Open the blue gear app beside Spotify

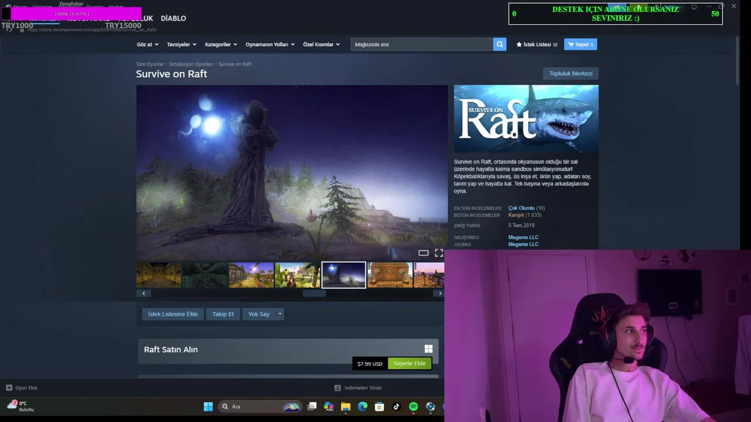pyautogui.click(x=431, y=406)
